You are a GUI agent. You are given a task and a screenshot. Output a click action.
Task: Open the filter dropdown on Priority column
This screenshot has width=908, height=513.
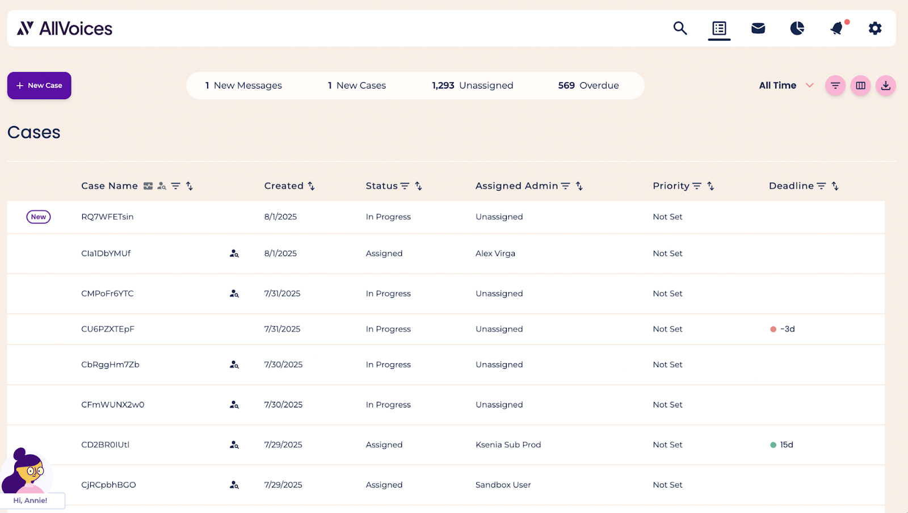click(697, 186)
